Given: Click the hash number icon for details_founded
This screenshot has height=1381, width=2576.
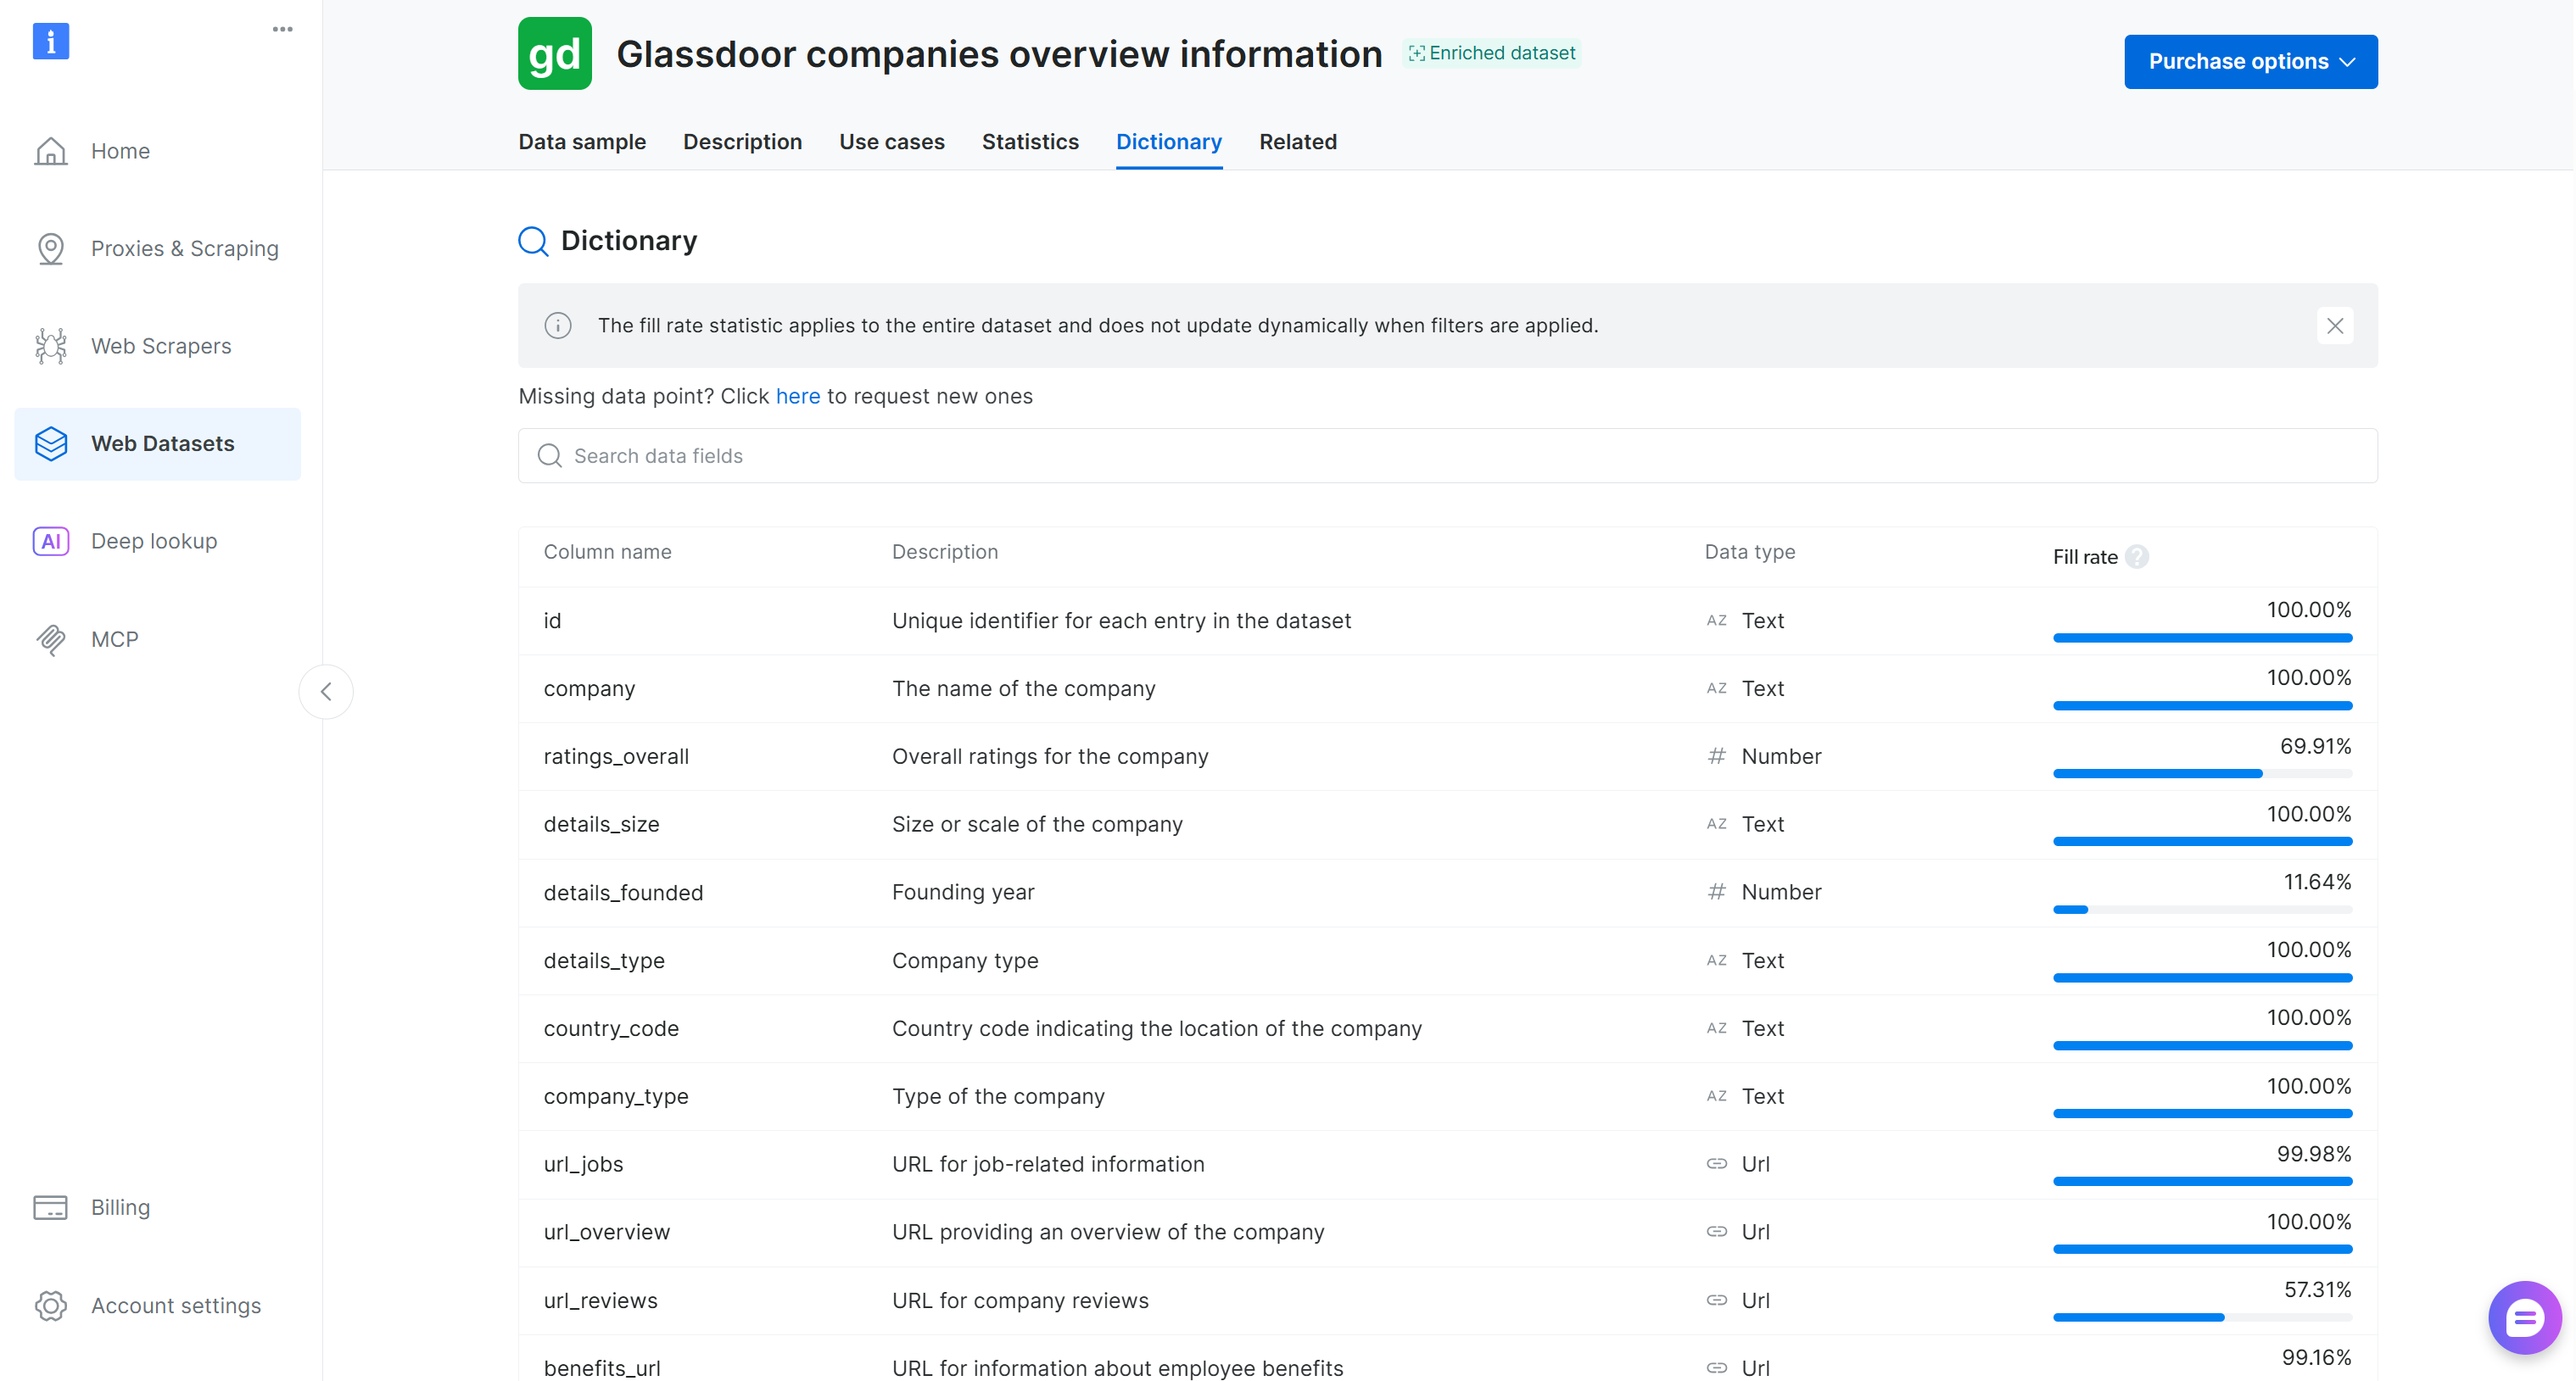Looking at the screenshot, I should click(1717, 893).
